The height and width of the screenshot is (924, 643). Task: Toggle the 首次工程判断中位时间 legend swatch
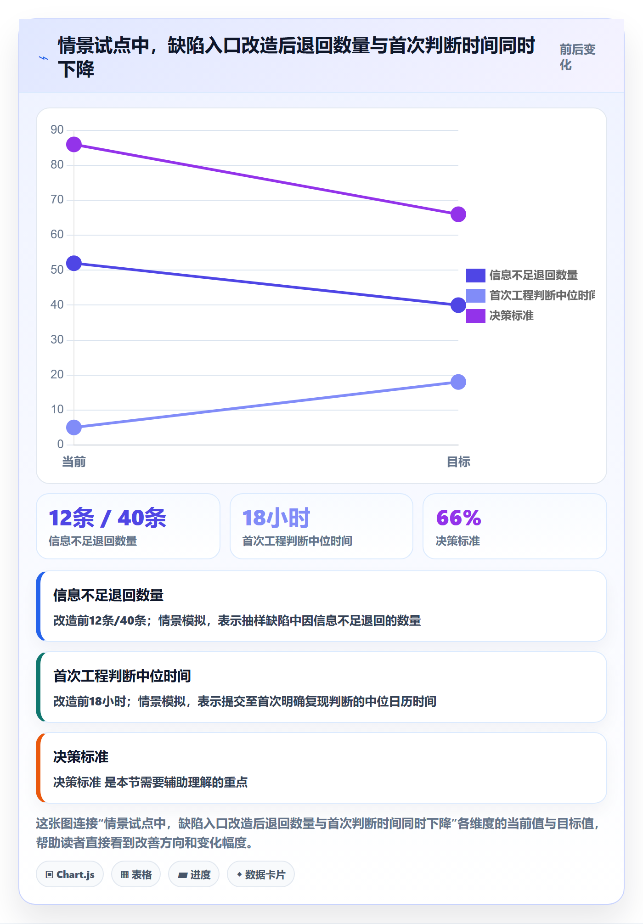[475, 295]
